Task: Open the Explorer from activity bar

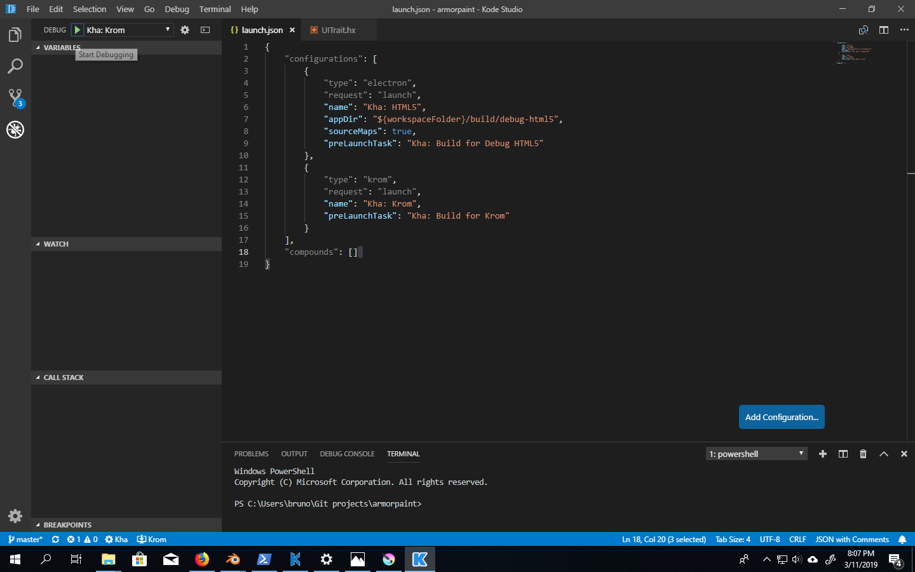Action: click(15, 35)
